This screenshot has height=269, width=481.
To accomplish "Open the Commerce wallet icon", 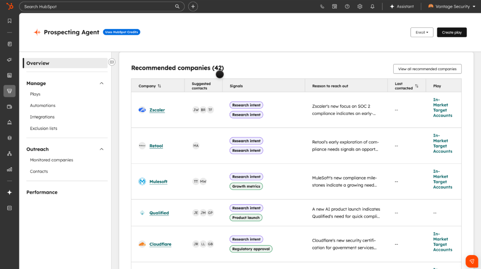I will (x=10, y=106).
